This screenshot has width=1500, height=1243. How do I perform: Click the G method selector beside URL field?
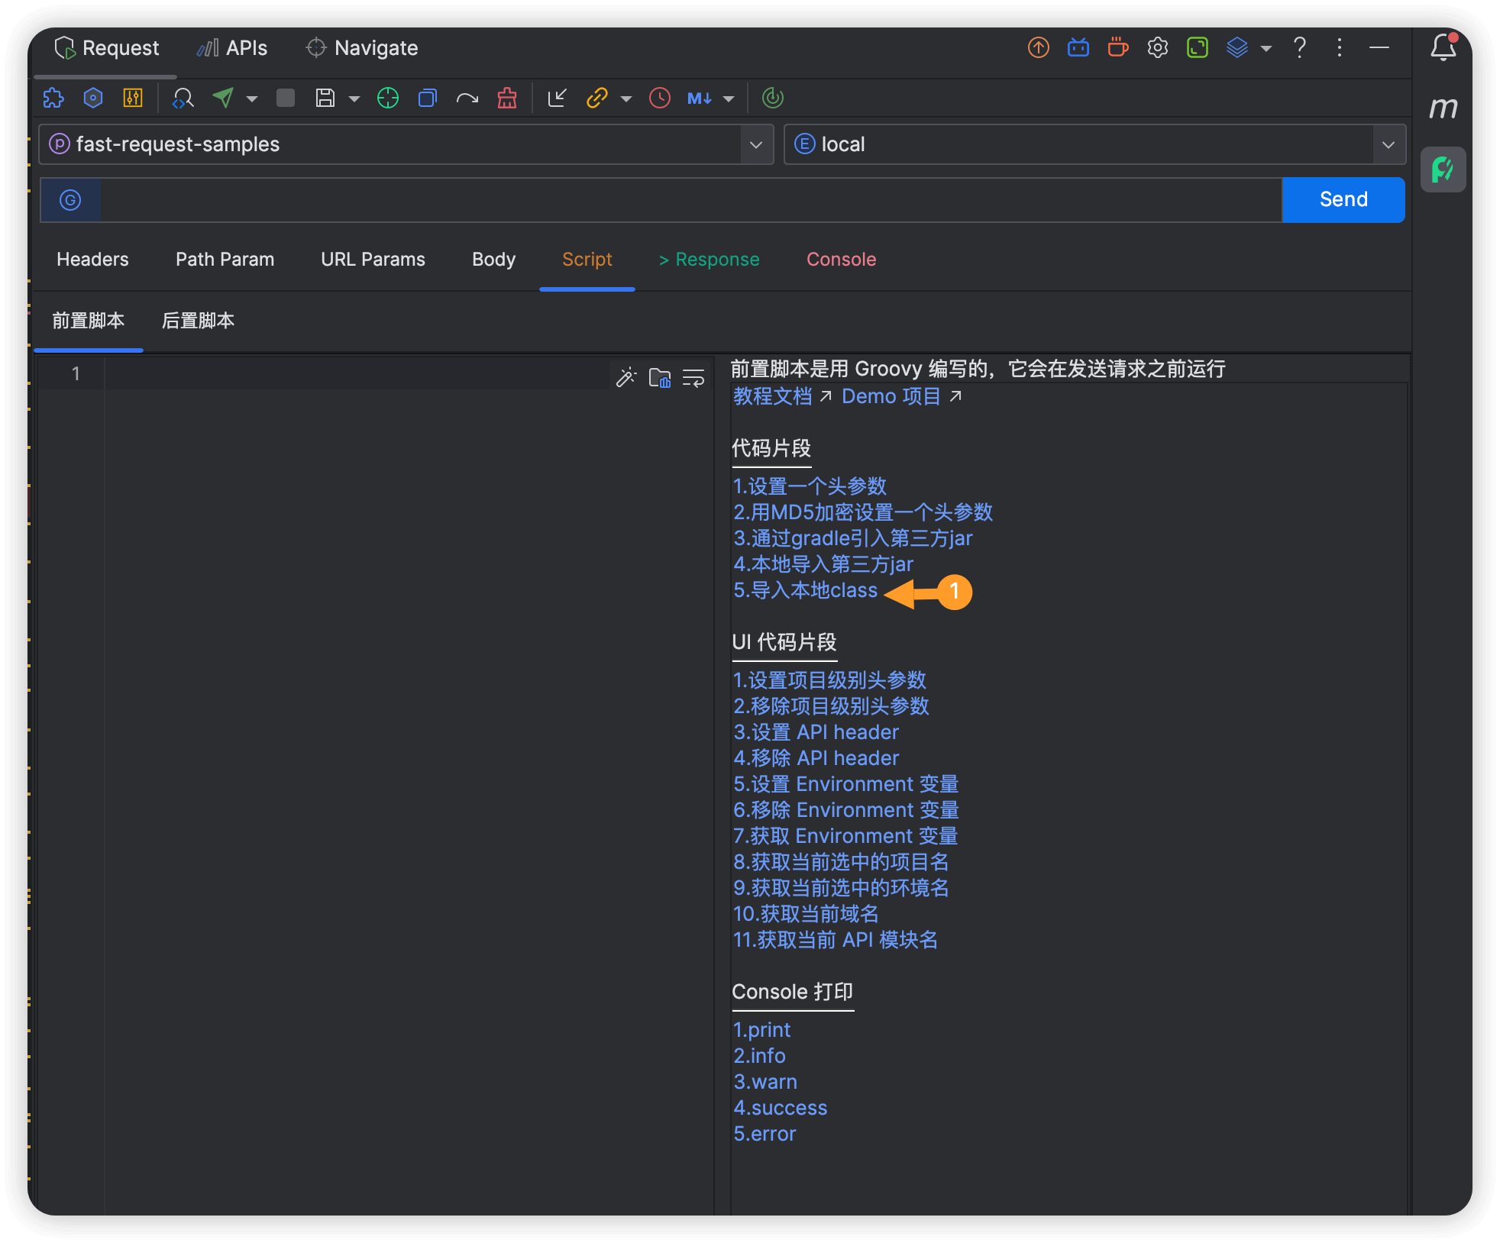70,200
